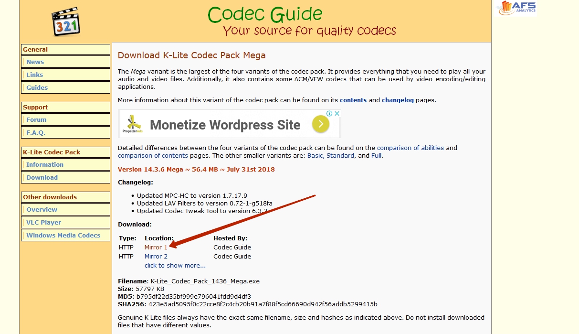Download from the Mirror 1 link
Viewport: 579px width, 334px height.
click(156, 248)
